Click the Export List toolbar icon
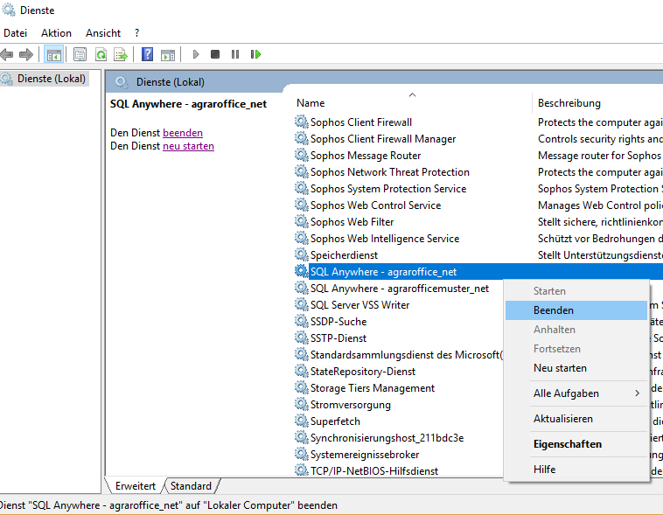This screenshot has width=663, height=515. coord(121,54)
